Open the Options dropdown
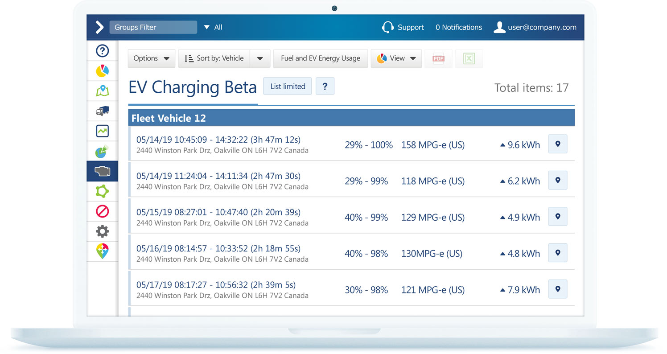Screen dimensions: 667x354 pyautogui.click(x=152, y=58)
